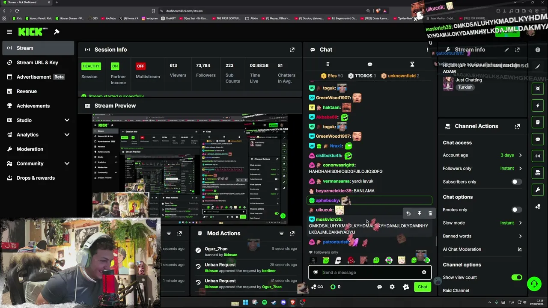Click berliner in the Unban Request entry
This screenshot has width=548, height=308.
(269, 271)
